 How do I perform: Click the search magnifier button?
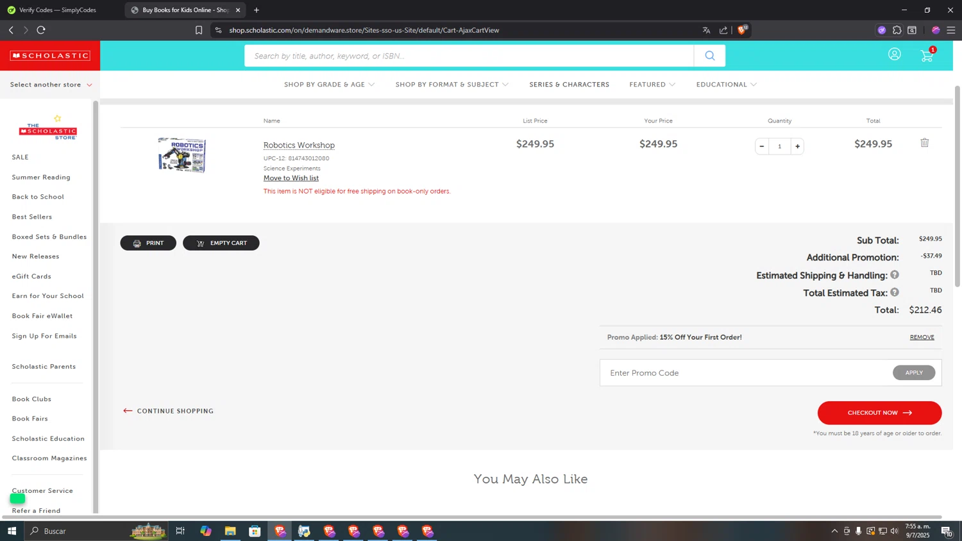pyautogui.click(x=710, y=56)
